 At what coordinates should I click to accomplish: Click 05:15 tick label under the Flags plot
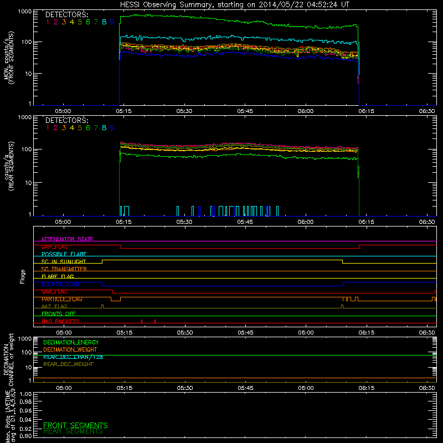(x=124, y=333)
